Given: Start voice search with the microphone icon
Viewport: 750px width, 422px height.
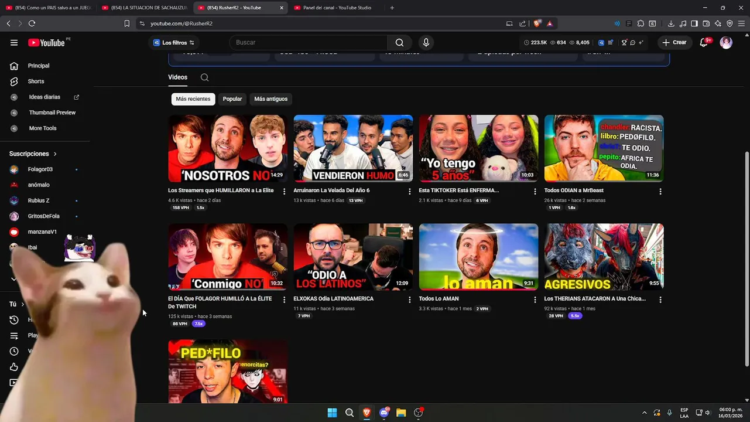Looking at the screenshot, I should [x=426, y=42].
